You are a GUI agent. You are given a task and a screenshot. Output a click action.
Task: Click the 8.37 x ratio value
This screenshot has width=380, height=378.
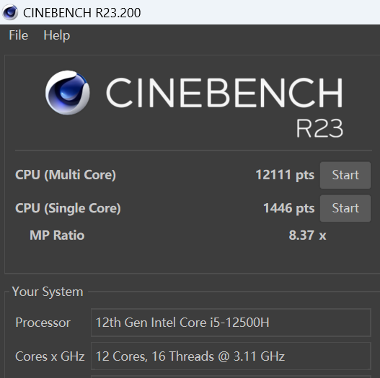click(x=307, y=235)
